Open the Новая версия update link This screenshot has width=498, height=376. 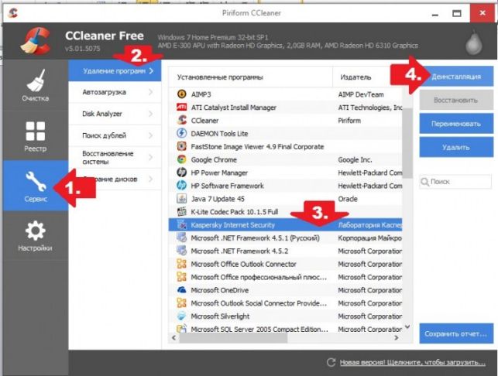pos(413,362)
